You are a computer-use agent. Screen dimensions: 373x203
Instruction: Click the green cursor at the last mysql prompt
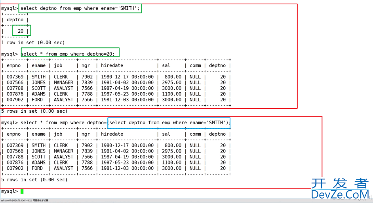(22, 192)
